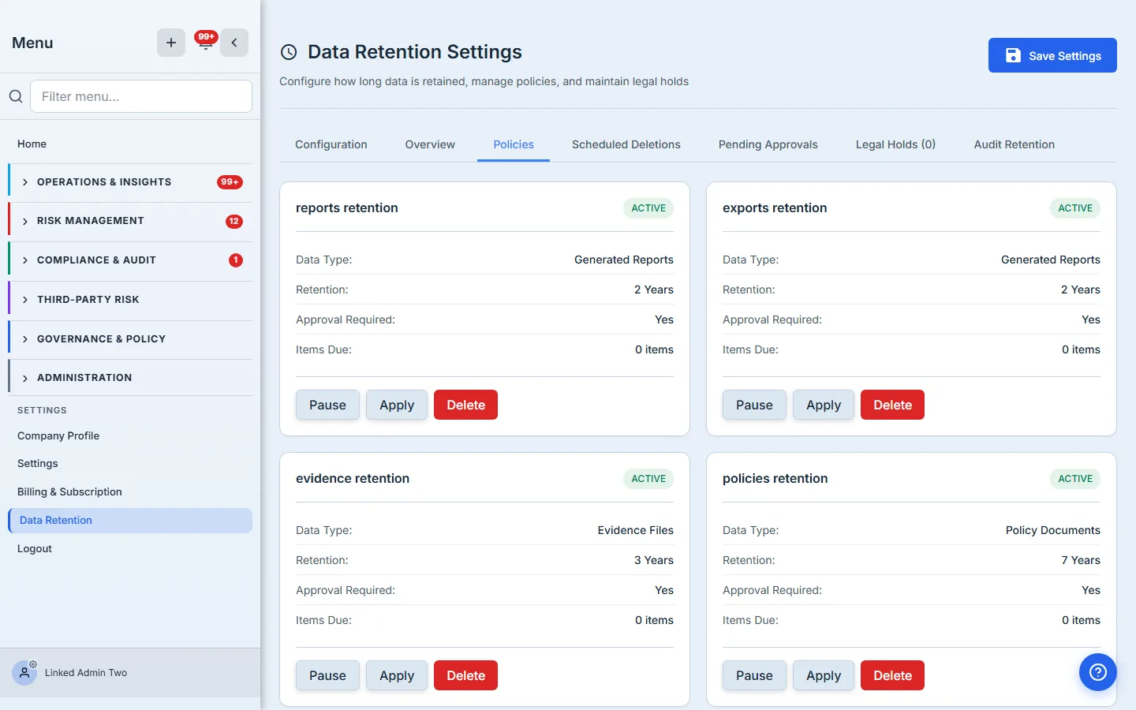Expand the Risk Management section
The image size is (1136, 710).
click(130, 221)
